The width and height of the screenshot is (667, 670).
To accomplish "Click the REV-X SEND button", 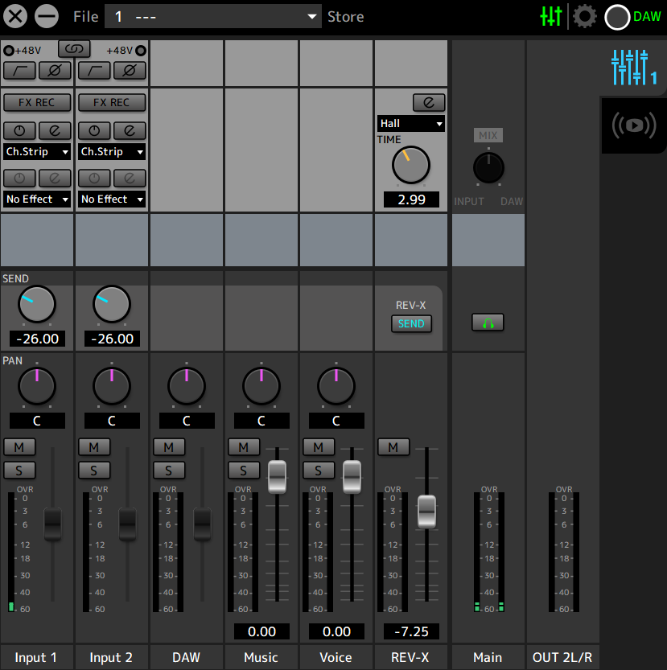I will pyautogui.click(x=411, y=323).
